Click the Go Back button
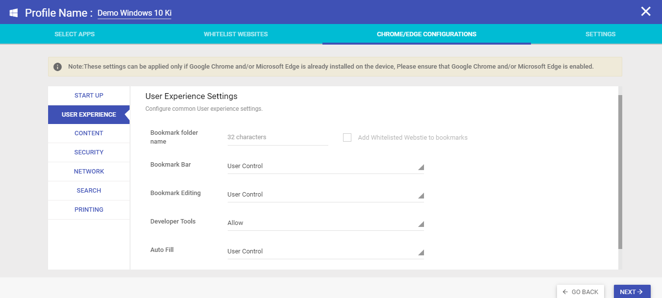This screenshot has width=662, height=298. (581, 292)
